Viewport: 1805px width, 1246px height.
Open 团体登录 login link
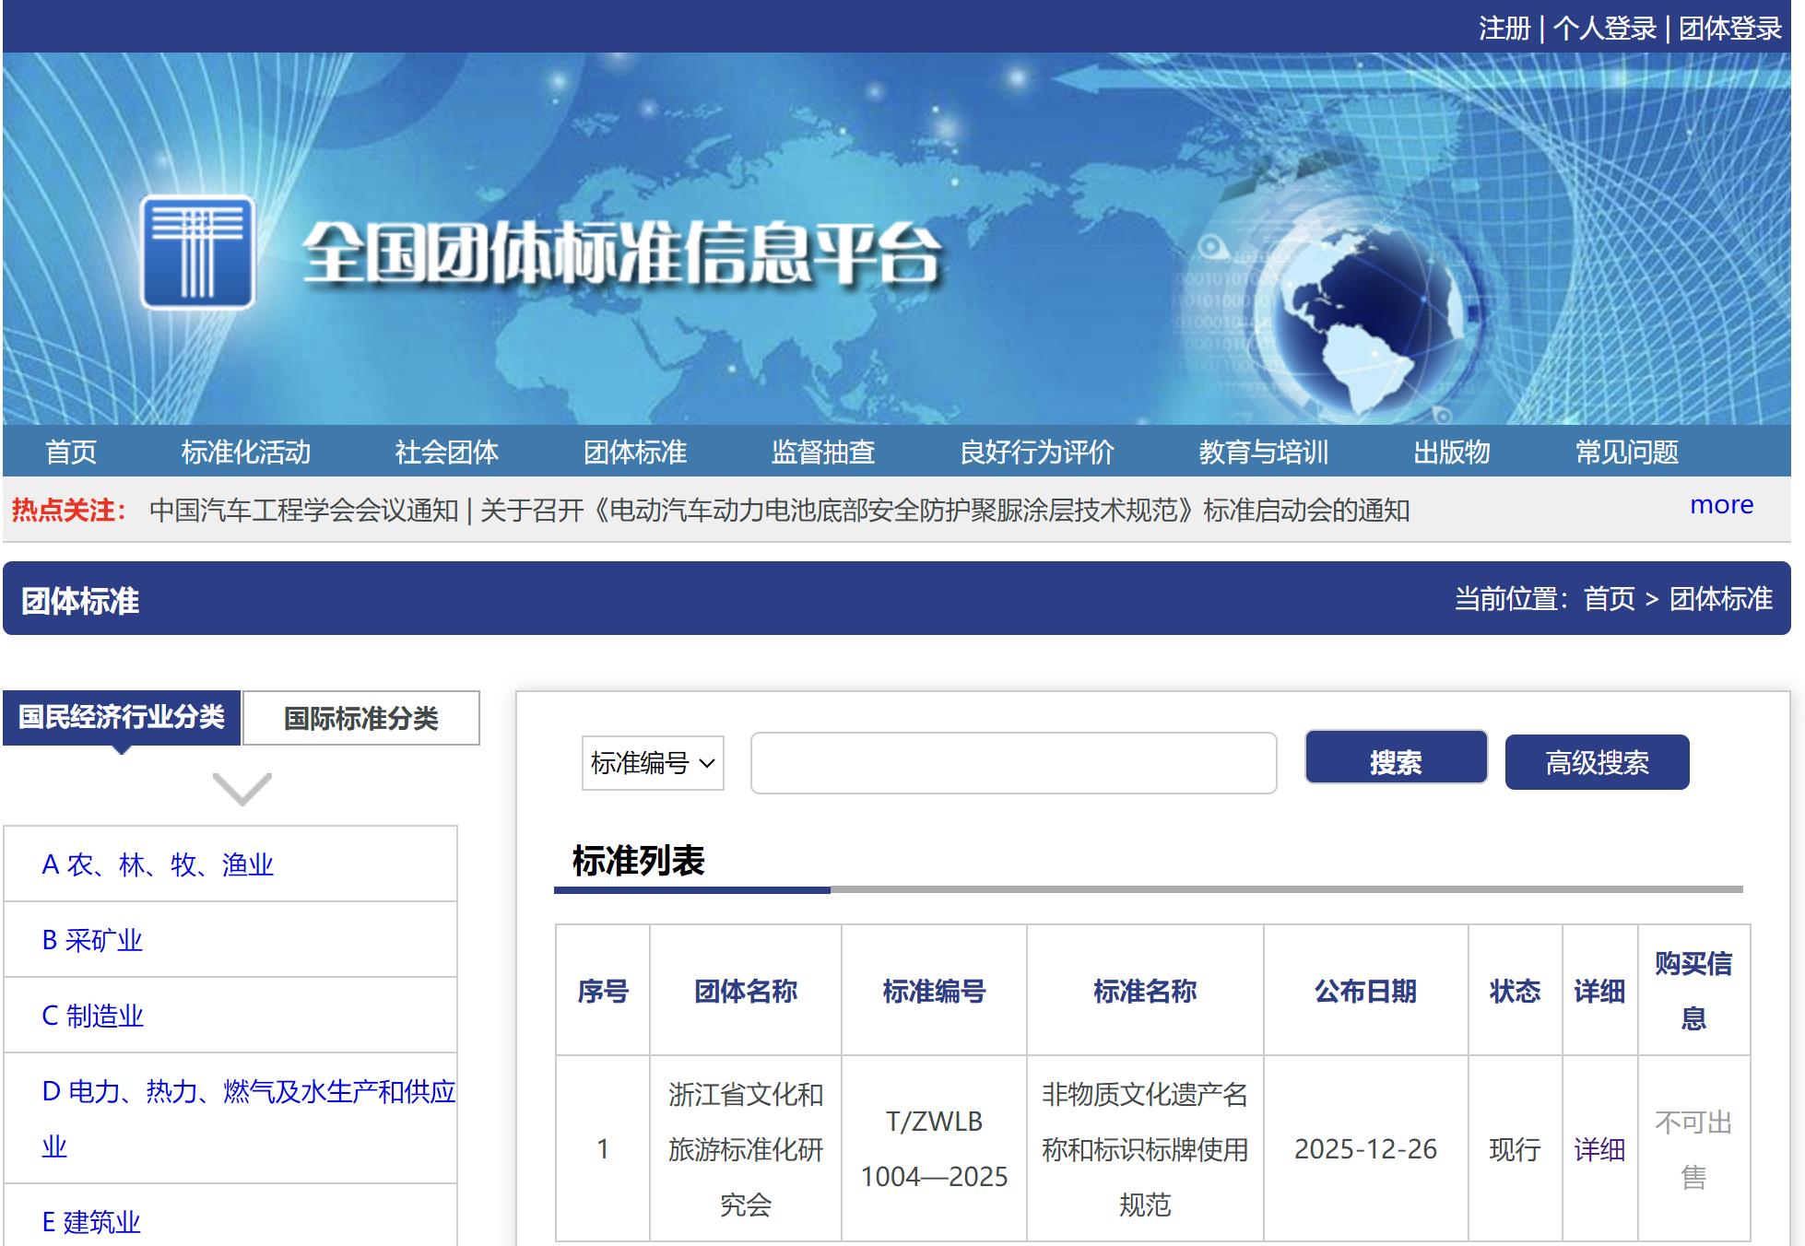pos(1729,29)
